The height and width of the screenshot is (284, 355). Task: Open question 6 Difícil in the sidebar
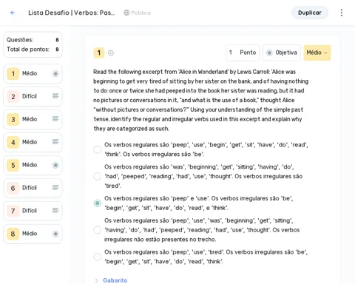pyautogui.click(x=33, y=188)
